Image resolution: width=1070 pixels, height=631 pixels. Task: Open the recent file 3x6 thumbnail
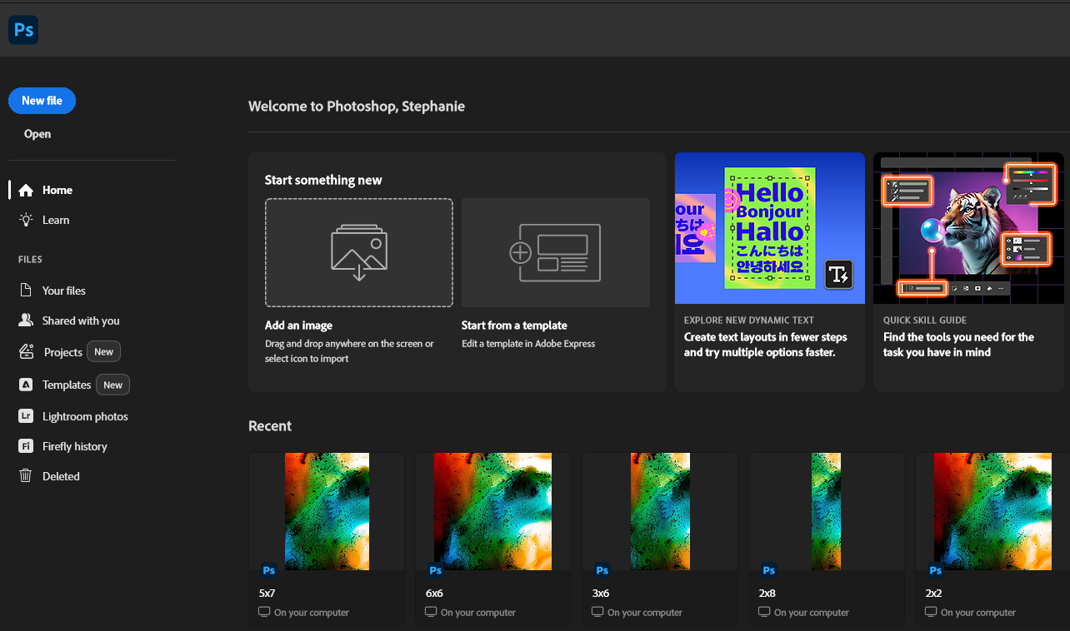659,511
